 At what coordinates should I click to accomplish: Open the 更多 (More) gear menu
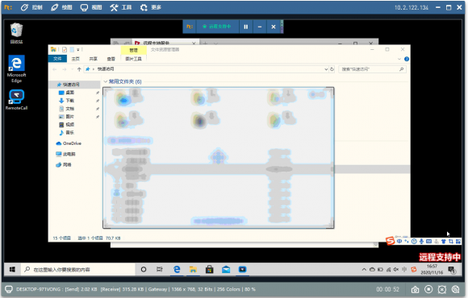coord(151,7)
